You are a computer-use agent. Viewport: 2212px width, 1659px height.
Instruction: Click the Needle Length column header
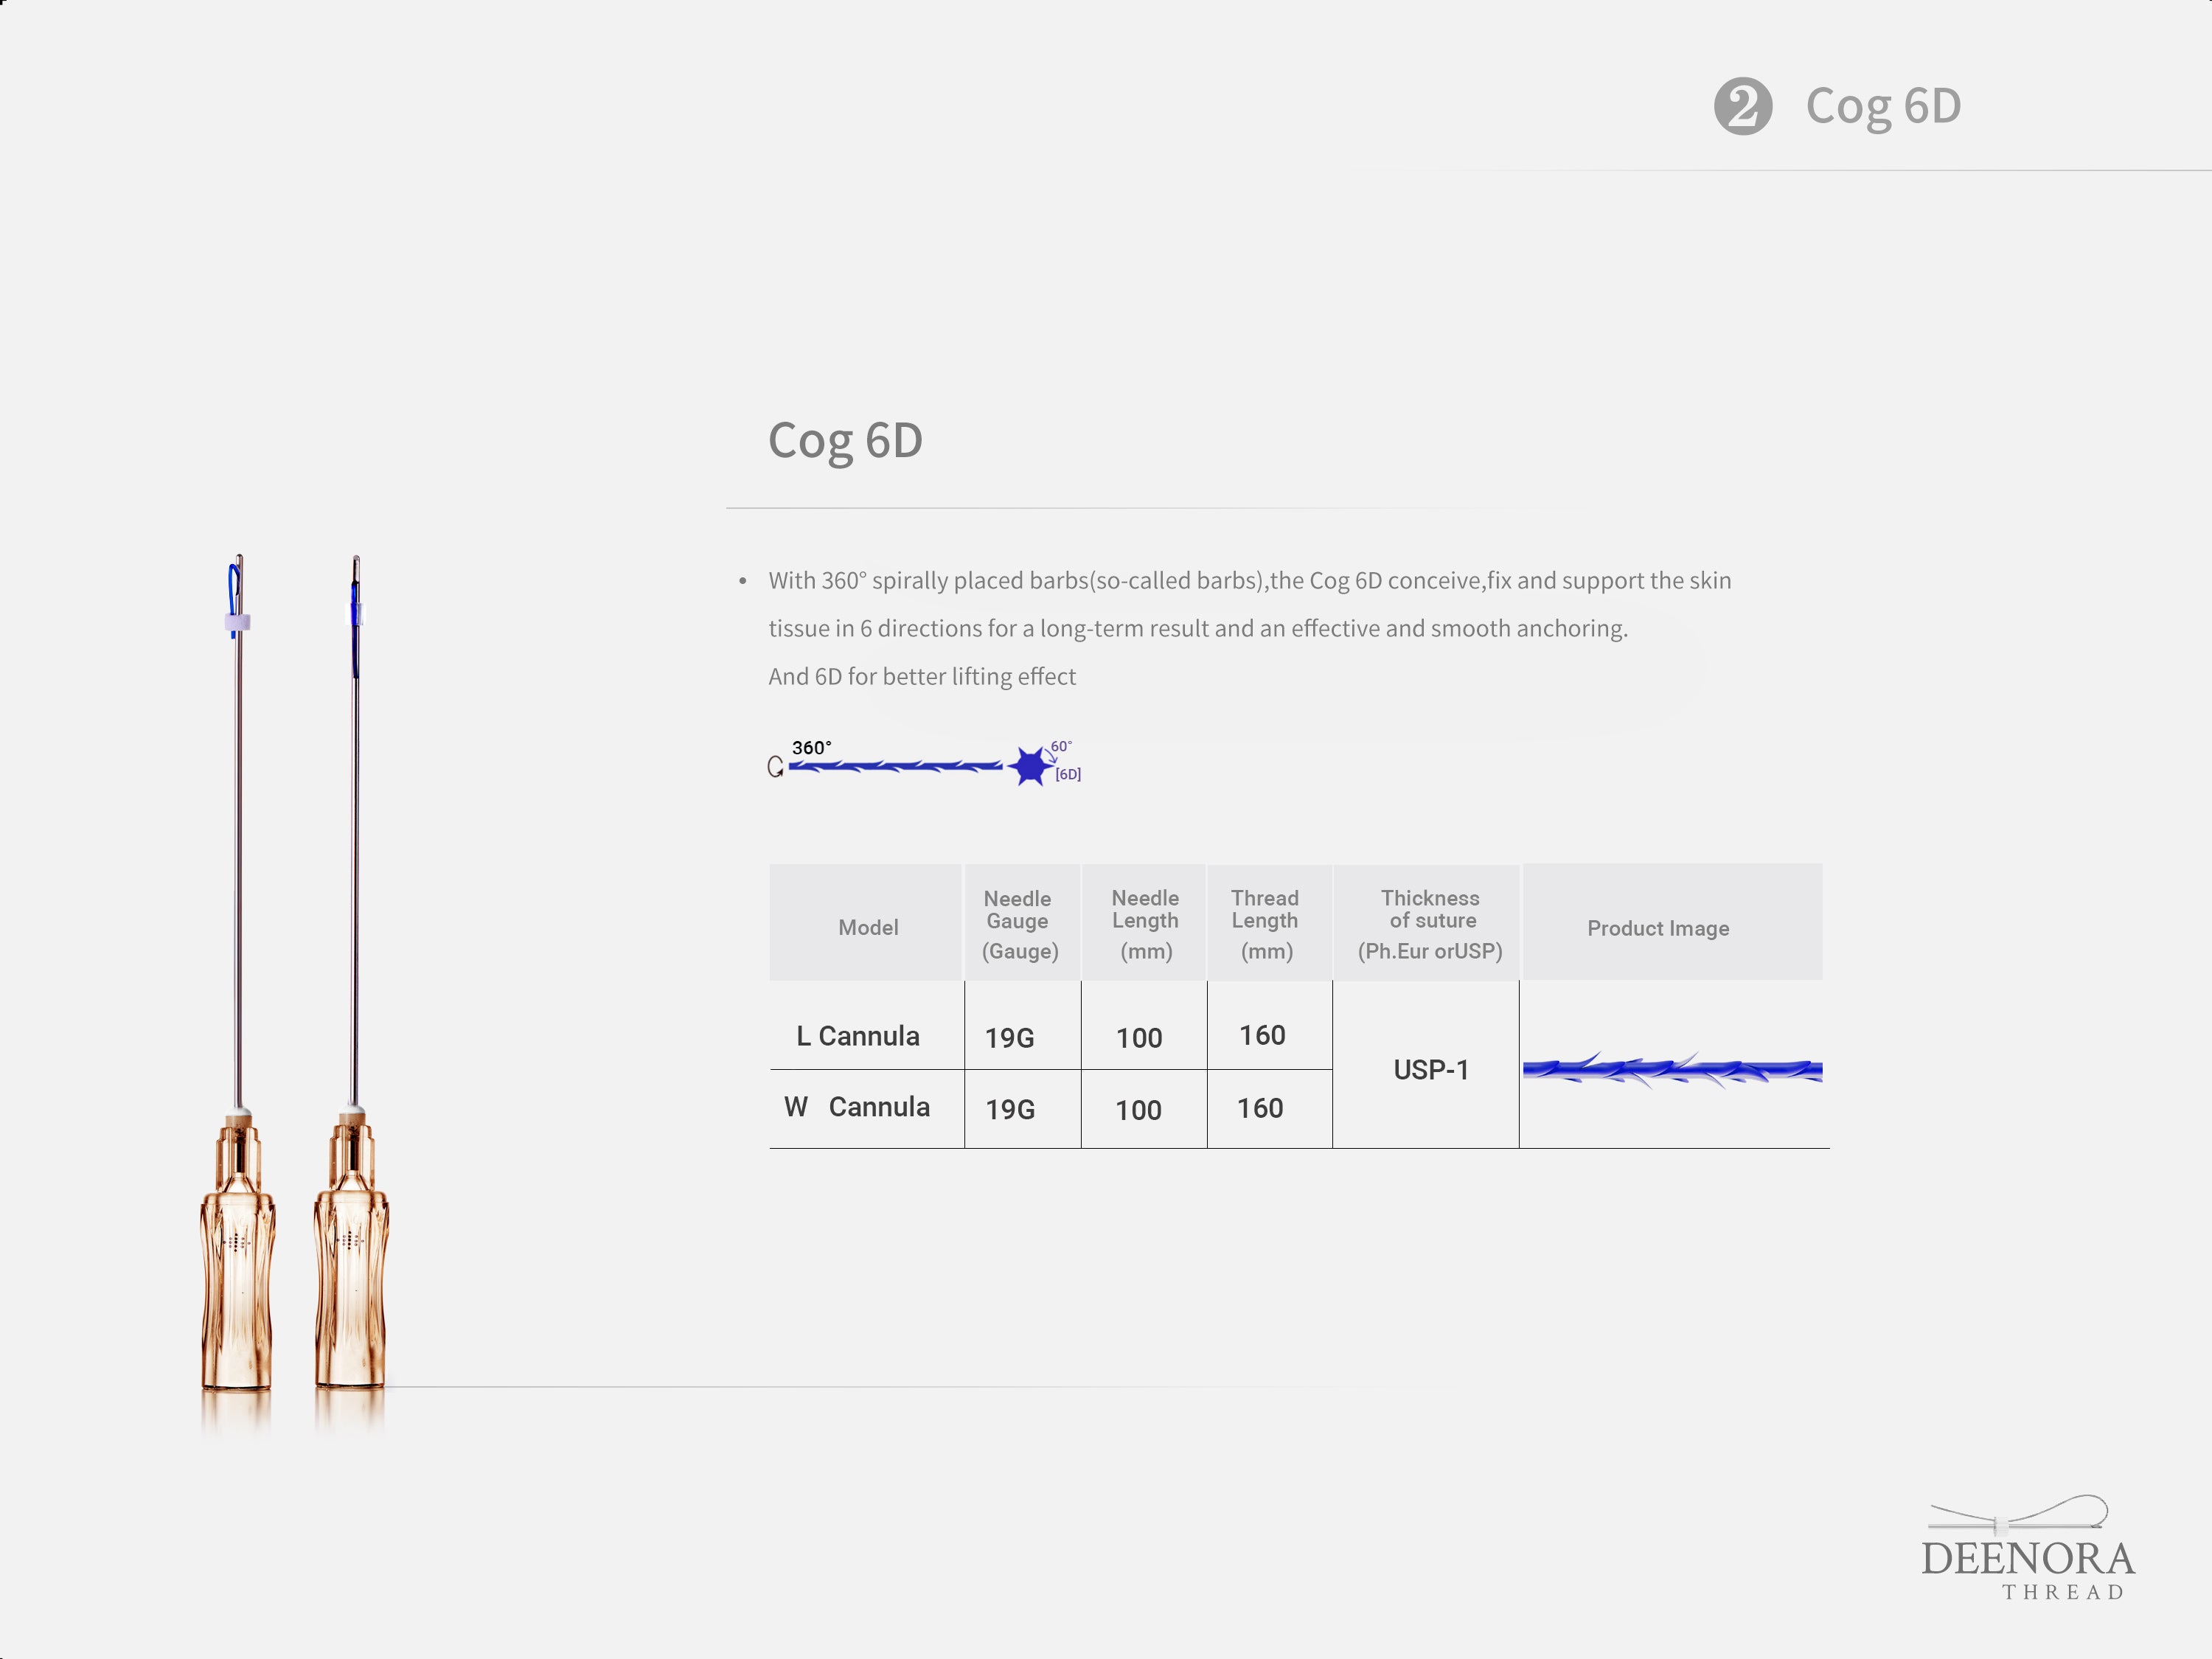[1145, 924]
